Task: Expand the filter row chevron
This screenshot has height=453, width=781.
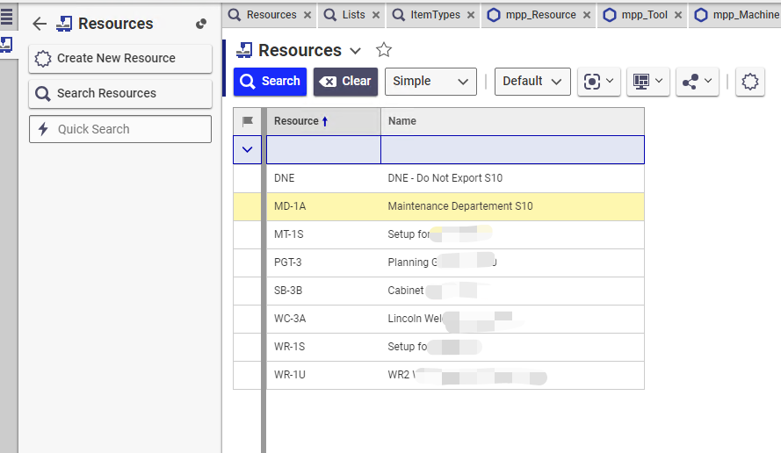Action: coord(247,150)
